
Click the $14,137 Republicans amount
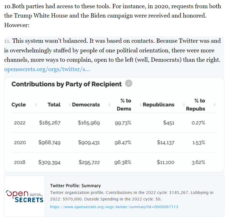click(166, 143)
